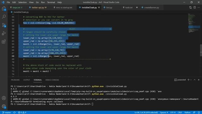This screenshot has height=114, width=202.
Task: Maximize the terminal panel with chevron
Action: pos(194,80)
